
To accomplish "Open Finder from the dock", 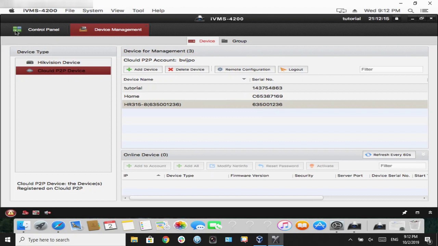I will click(23, 226).
